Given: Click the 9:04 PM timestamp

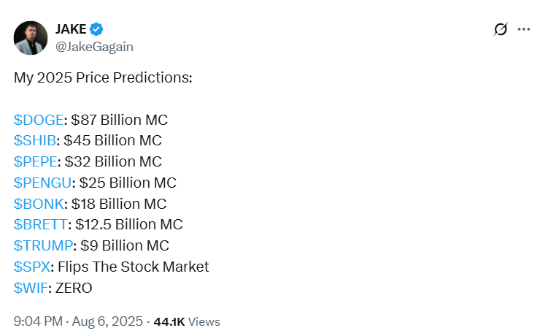Looking at the screenshot, I should click(x=39, y=321).
